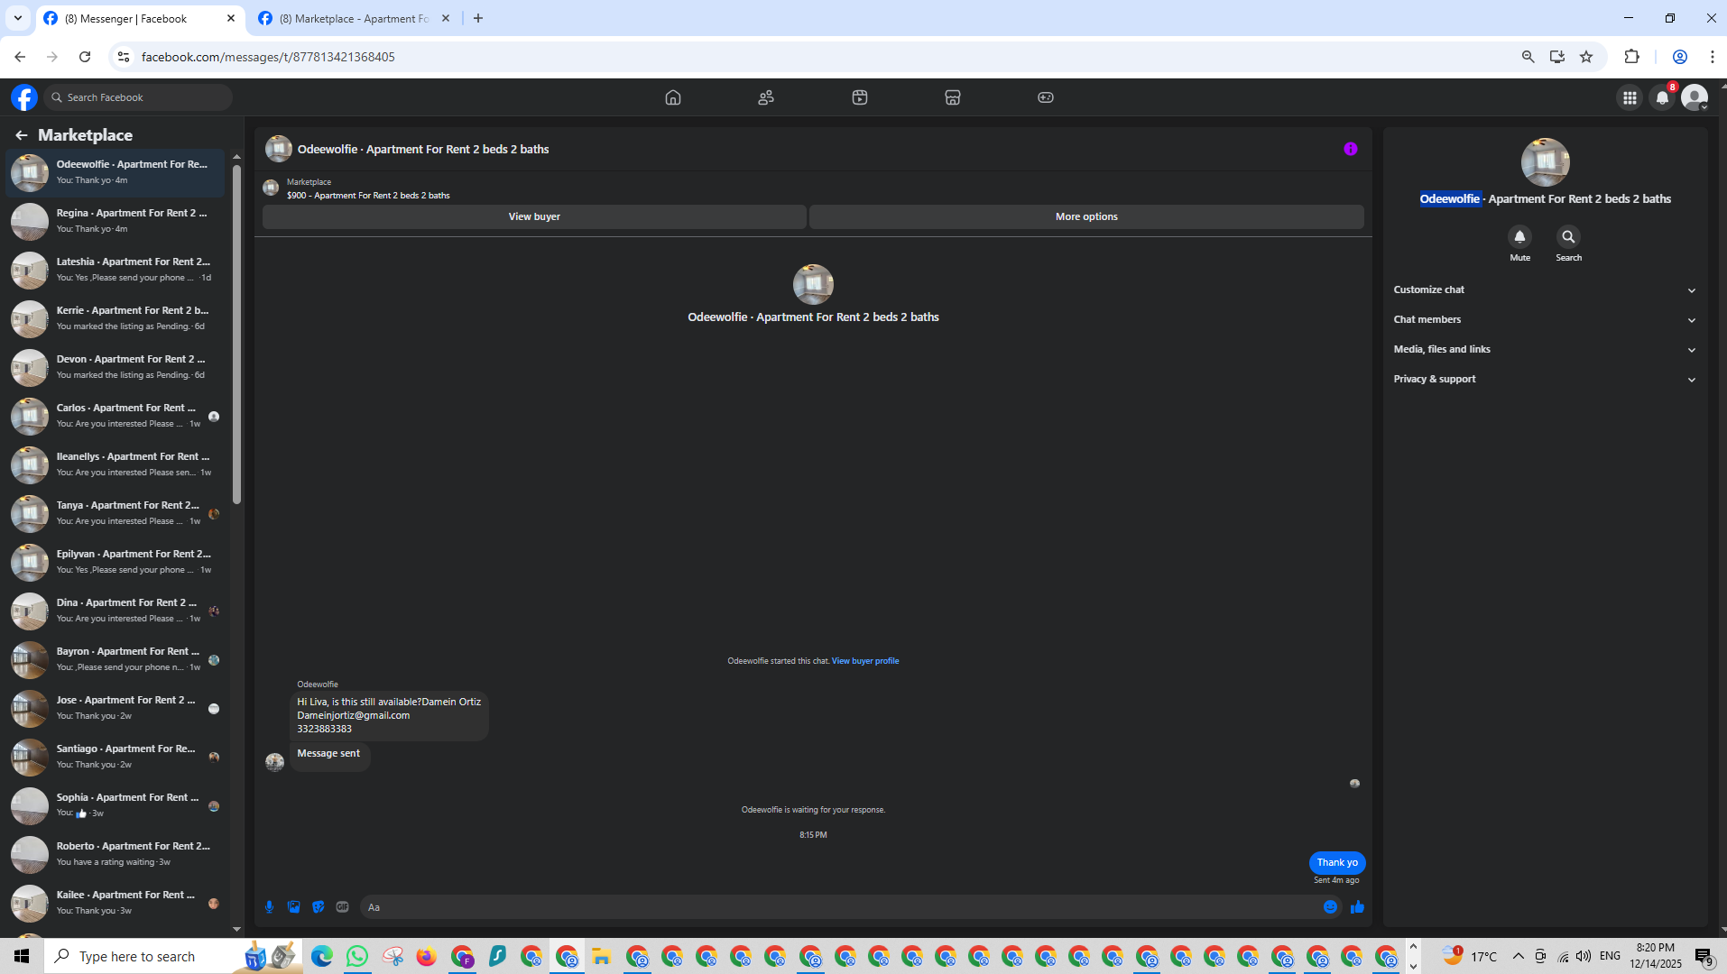Image resolution: width=1727 pixels, height=974 pixels.
Task: Open the Gaming icon in top navigation
Action: [1046, 97]
